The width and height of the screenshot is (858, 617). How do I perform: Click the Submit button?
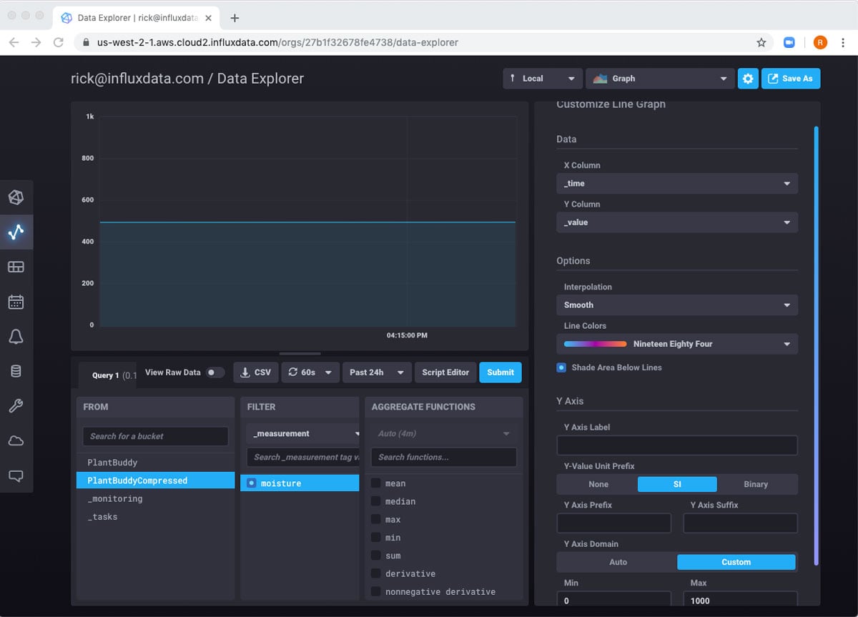point(500,372)
